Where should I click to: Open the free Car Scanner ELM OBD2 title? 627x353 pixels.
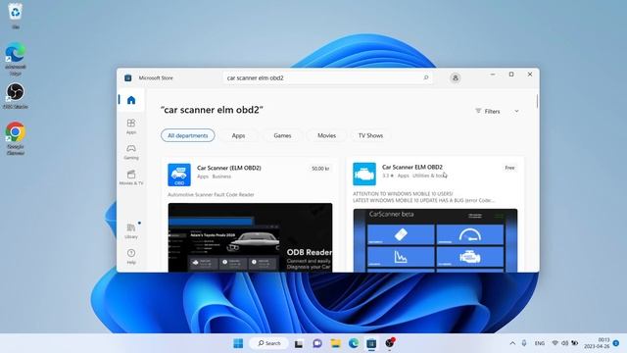click(412, 167)
